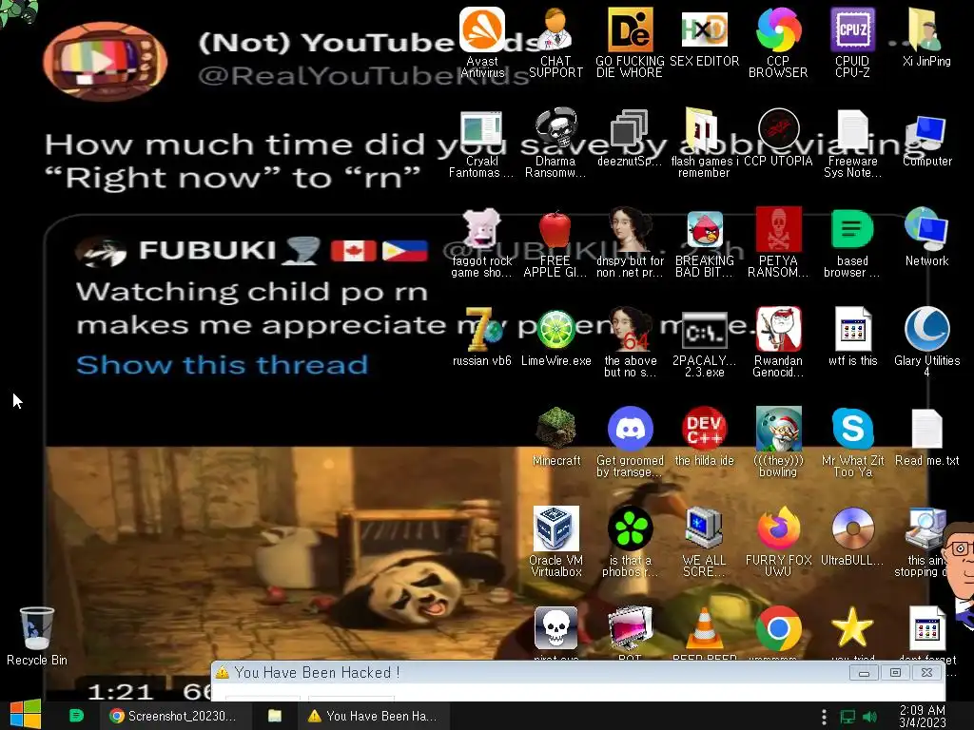The image size is (974, 730).
Task: Open the hilda ide Dev C++ icon
Action: point(704,437)
